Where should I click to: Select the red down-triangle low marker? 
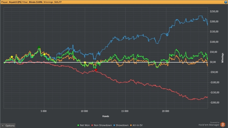[x=96, y=70]
